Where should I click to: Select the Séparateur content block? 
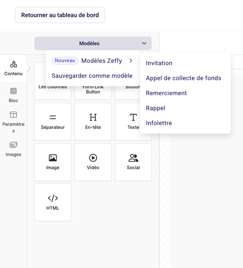click(53, 122)
